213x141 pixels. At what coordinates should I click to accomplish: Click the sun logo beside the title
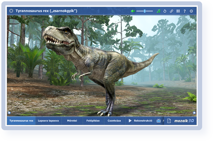[11, 11]
